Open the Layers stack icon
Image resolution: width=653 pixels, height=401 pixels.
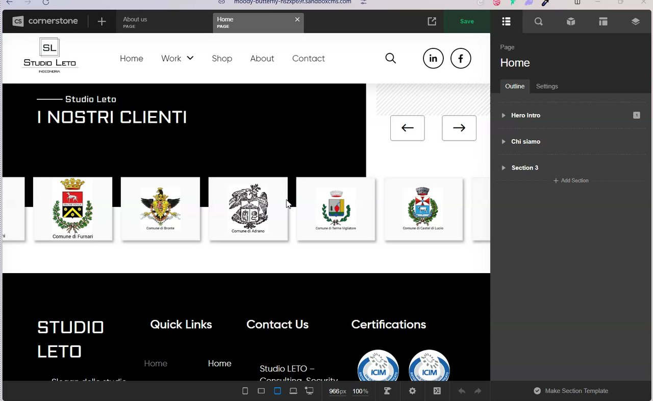coord(635,21)
